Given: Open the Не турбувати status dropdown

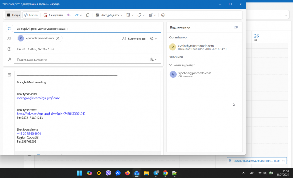Looking at the screenshot, I should pyautogui.click(x=109, y=15).
